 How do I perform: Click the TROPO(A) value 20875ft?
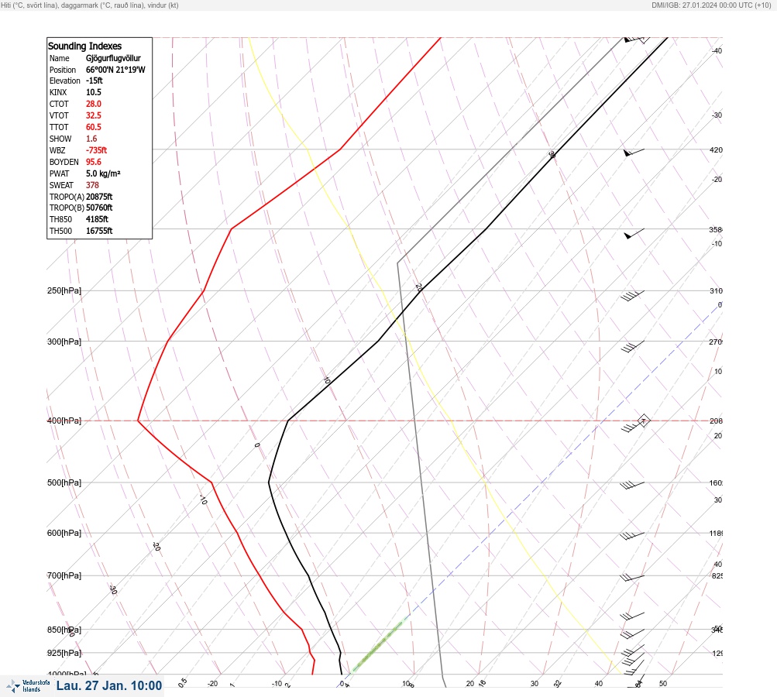[99, 197]
